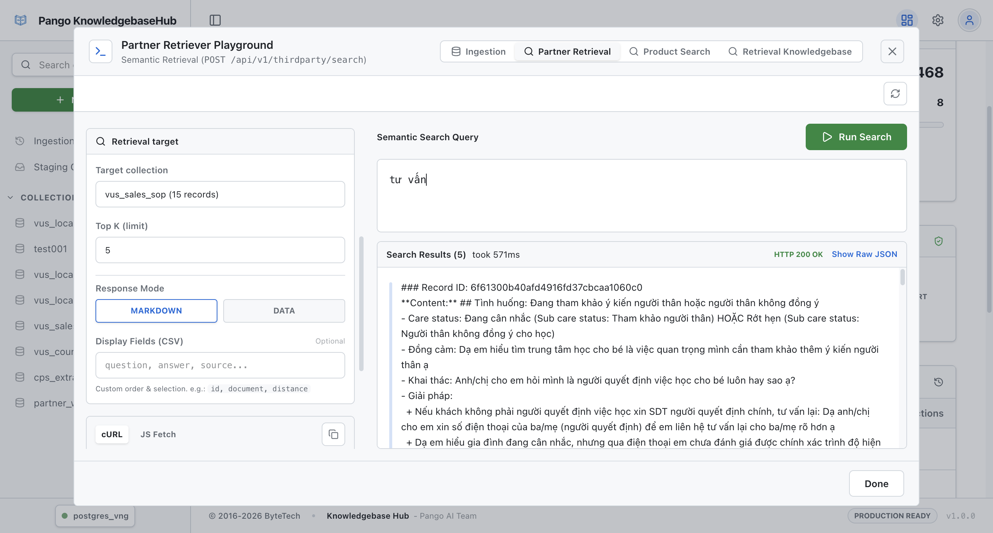The image size is (993, 533).
Task: Click the search results vertical scrollbar
Action: (x=902, y=277)
